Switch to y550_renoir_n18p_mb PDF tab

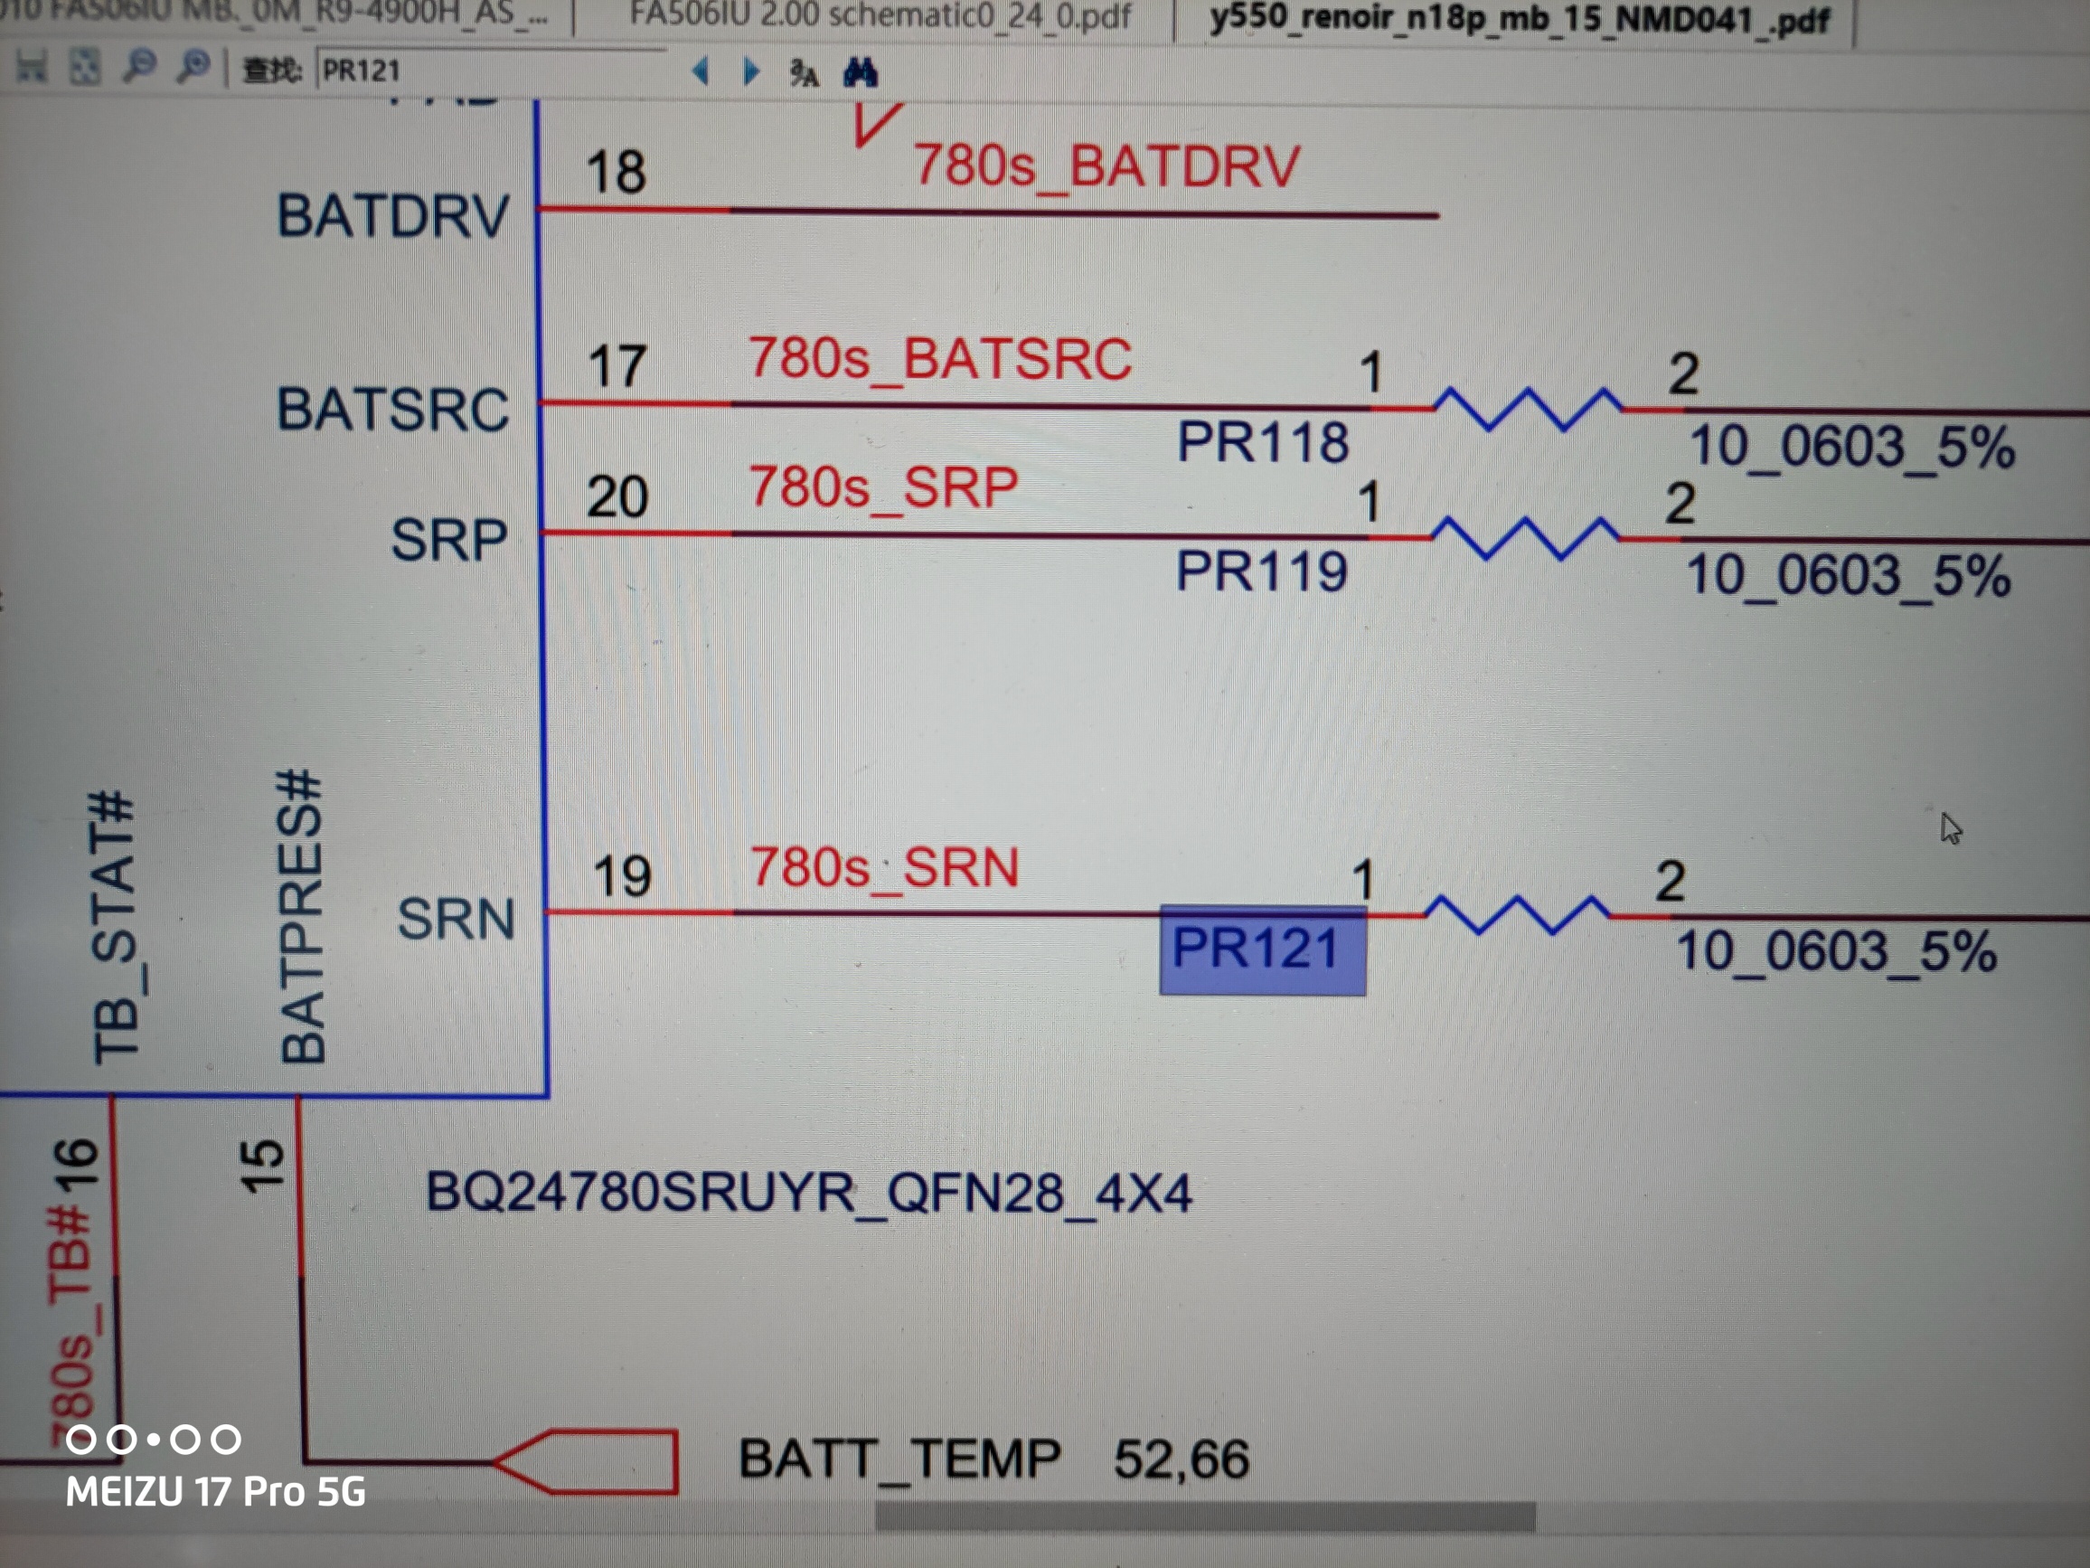(x=1519, y=19)
